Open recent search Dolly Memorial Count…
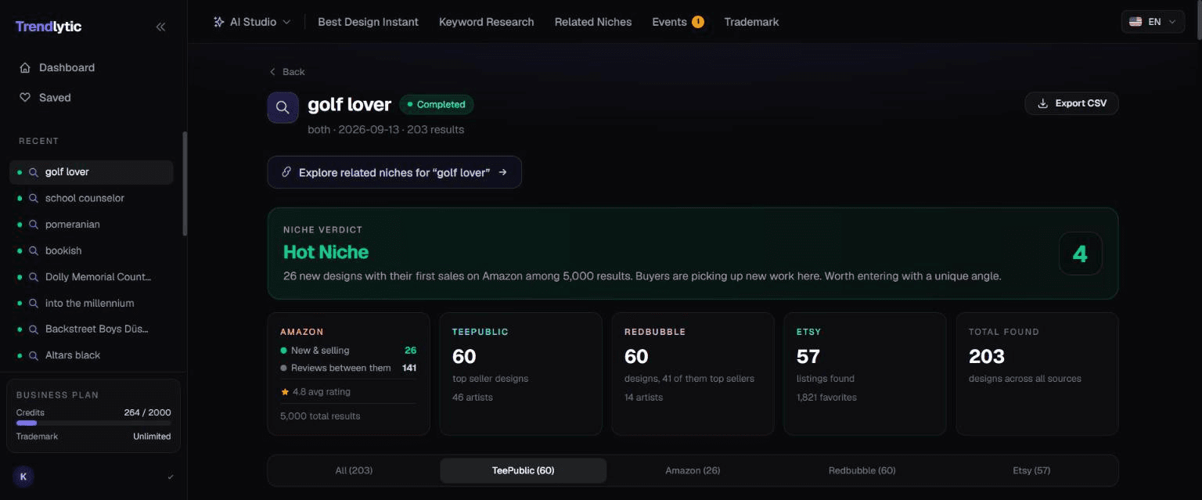Viewport: 1202px width, 500px height. point(92,277)
